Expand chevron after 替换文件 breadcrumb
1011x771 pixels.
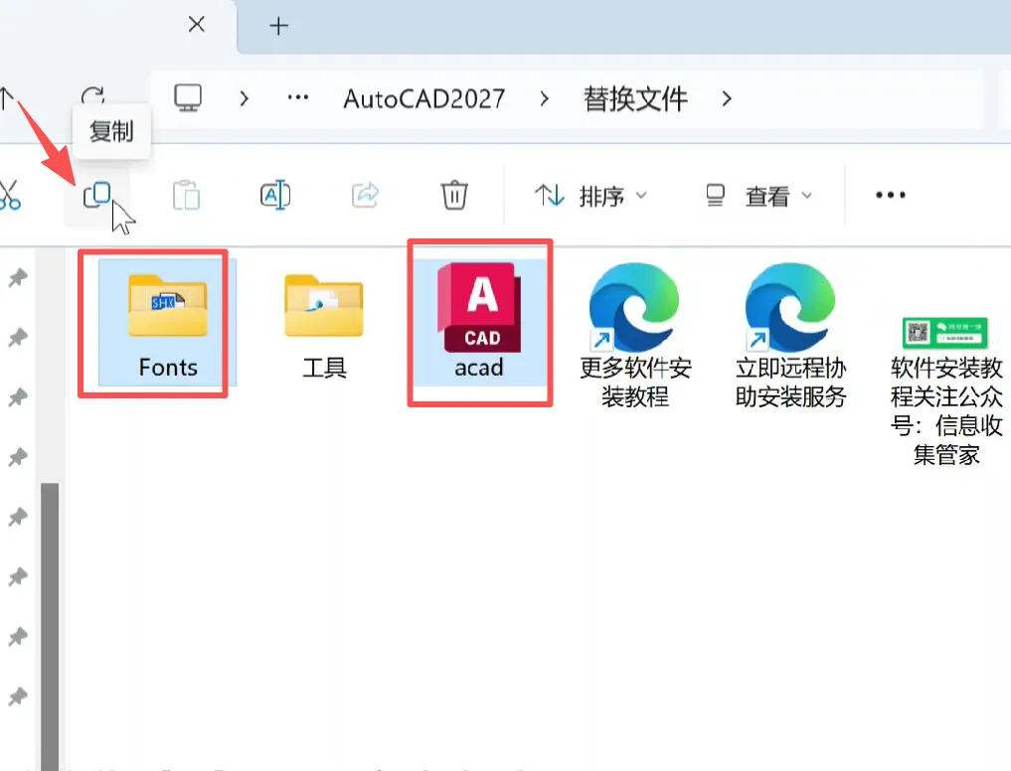coord(727,98)
